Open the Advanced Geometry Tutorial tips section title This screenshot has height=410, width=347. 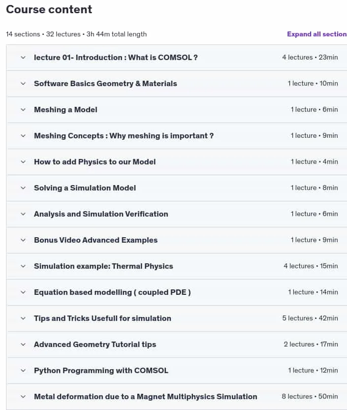(x=95, y=345)
